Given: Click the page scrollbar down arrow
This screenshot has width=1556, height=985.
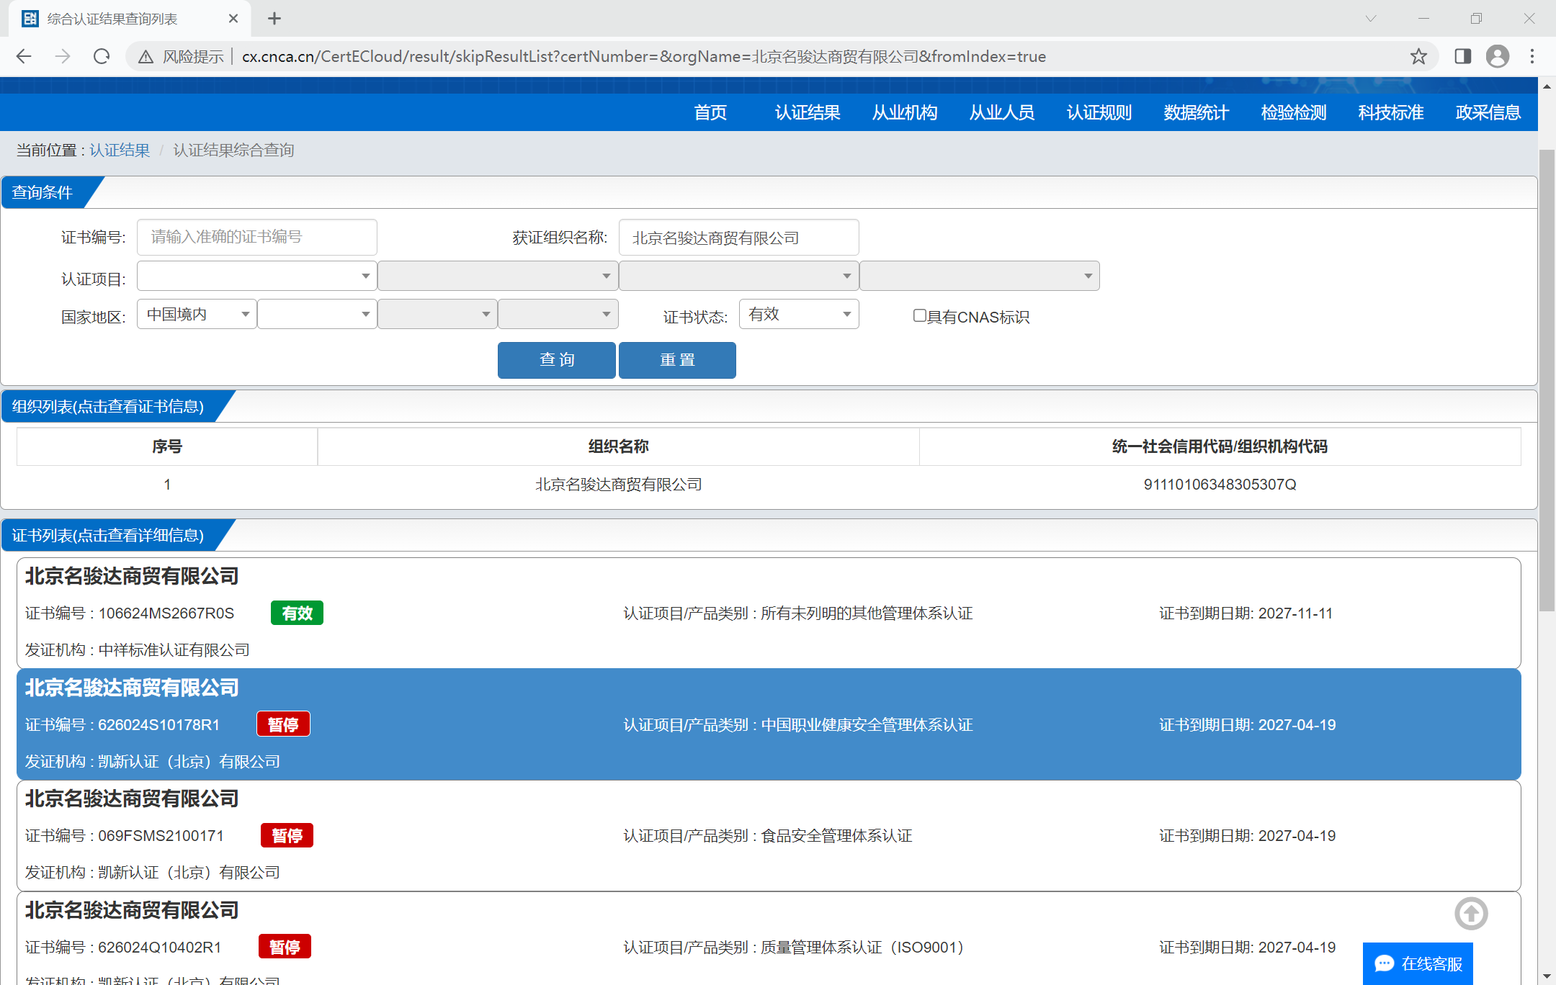Looking at the screenshot, I should point(1547,976).
